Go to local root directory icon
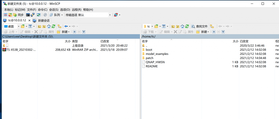The height and width of the screenshot is (119, 279). [44, 26]
